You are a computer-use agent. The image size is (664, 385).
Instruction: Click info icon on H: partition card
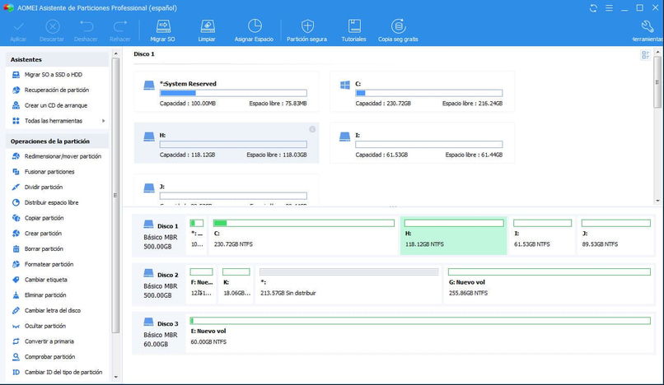[312, 129]
